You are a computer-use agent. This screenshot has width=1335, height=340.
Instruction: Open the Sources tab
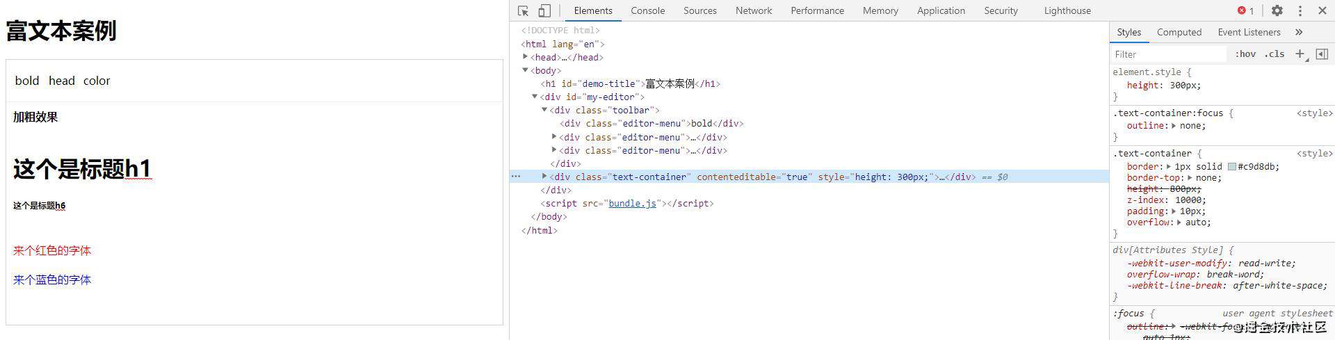click(700, 10)
